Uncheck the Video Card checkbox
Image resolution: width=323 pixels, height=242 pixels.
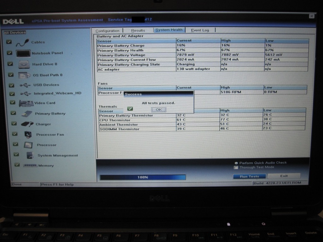[13, 102]
